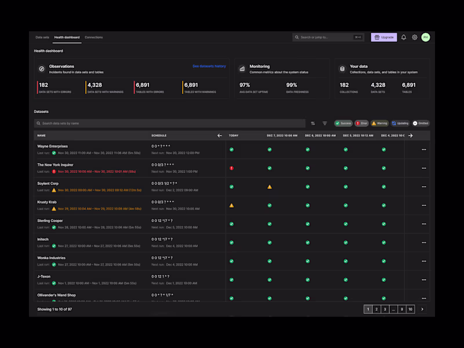Go to page 9 of datasets
This screenshot has width=464, height=348.
point(402,309)
